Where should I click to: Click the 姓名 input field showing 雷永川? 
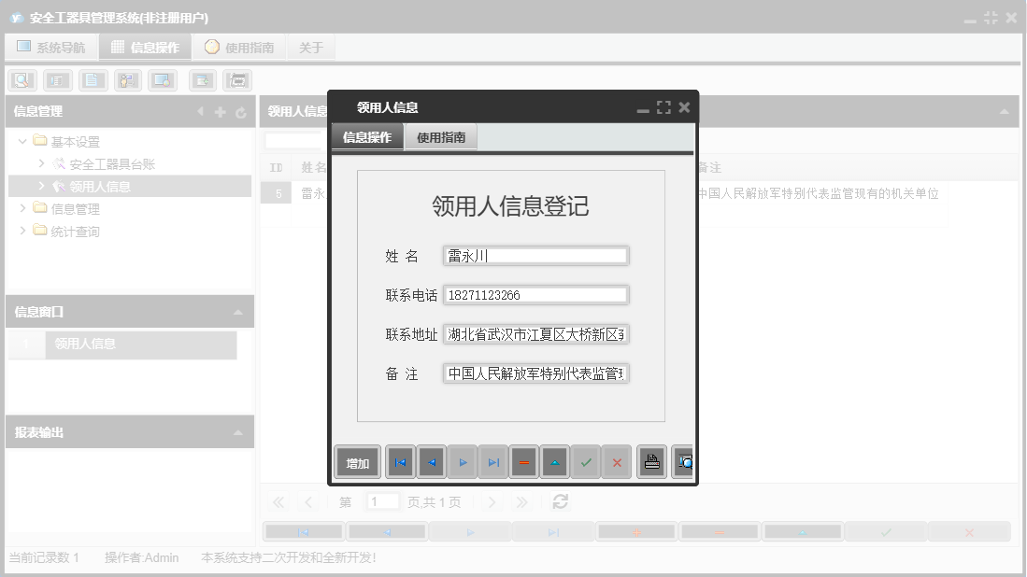535,254
